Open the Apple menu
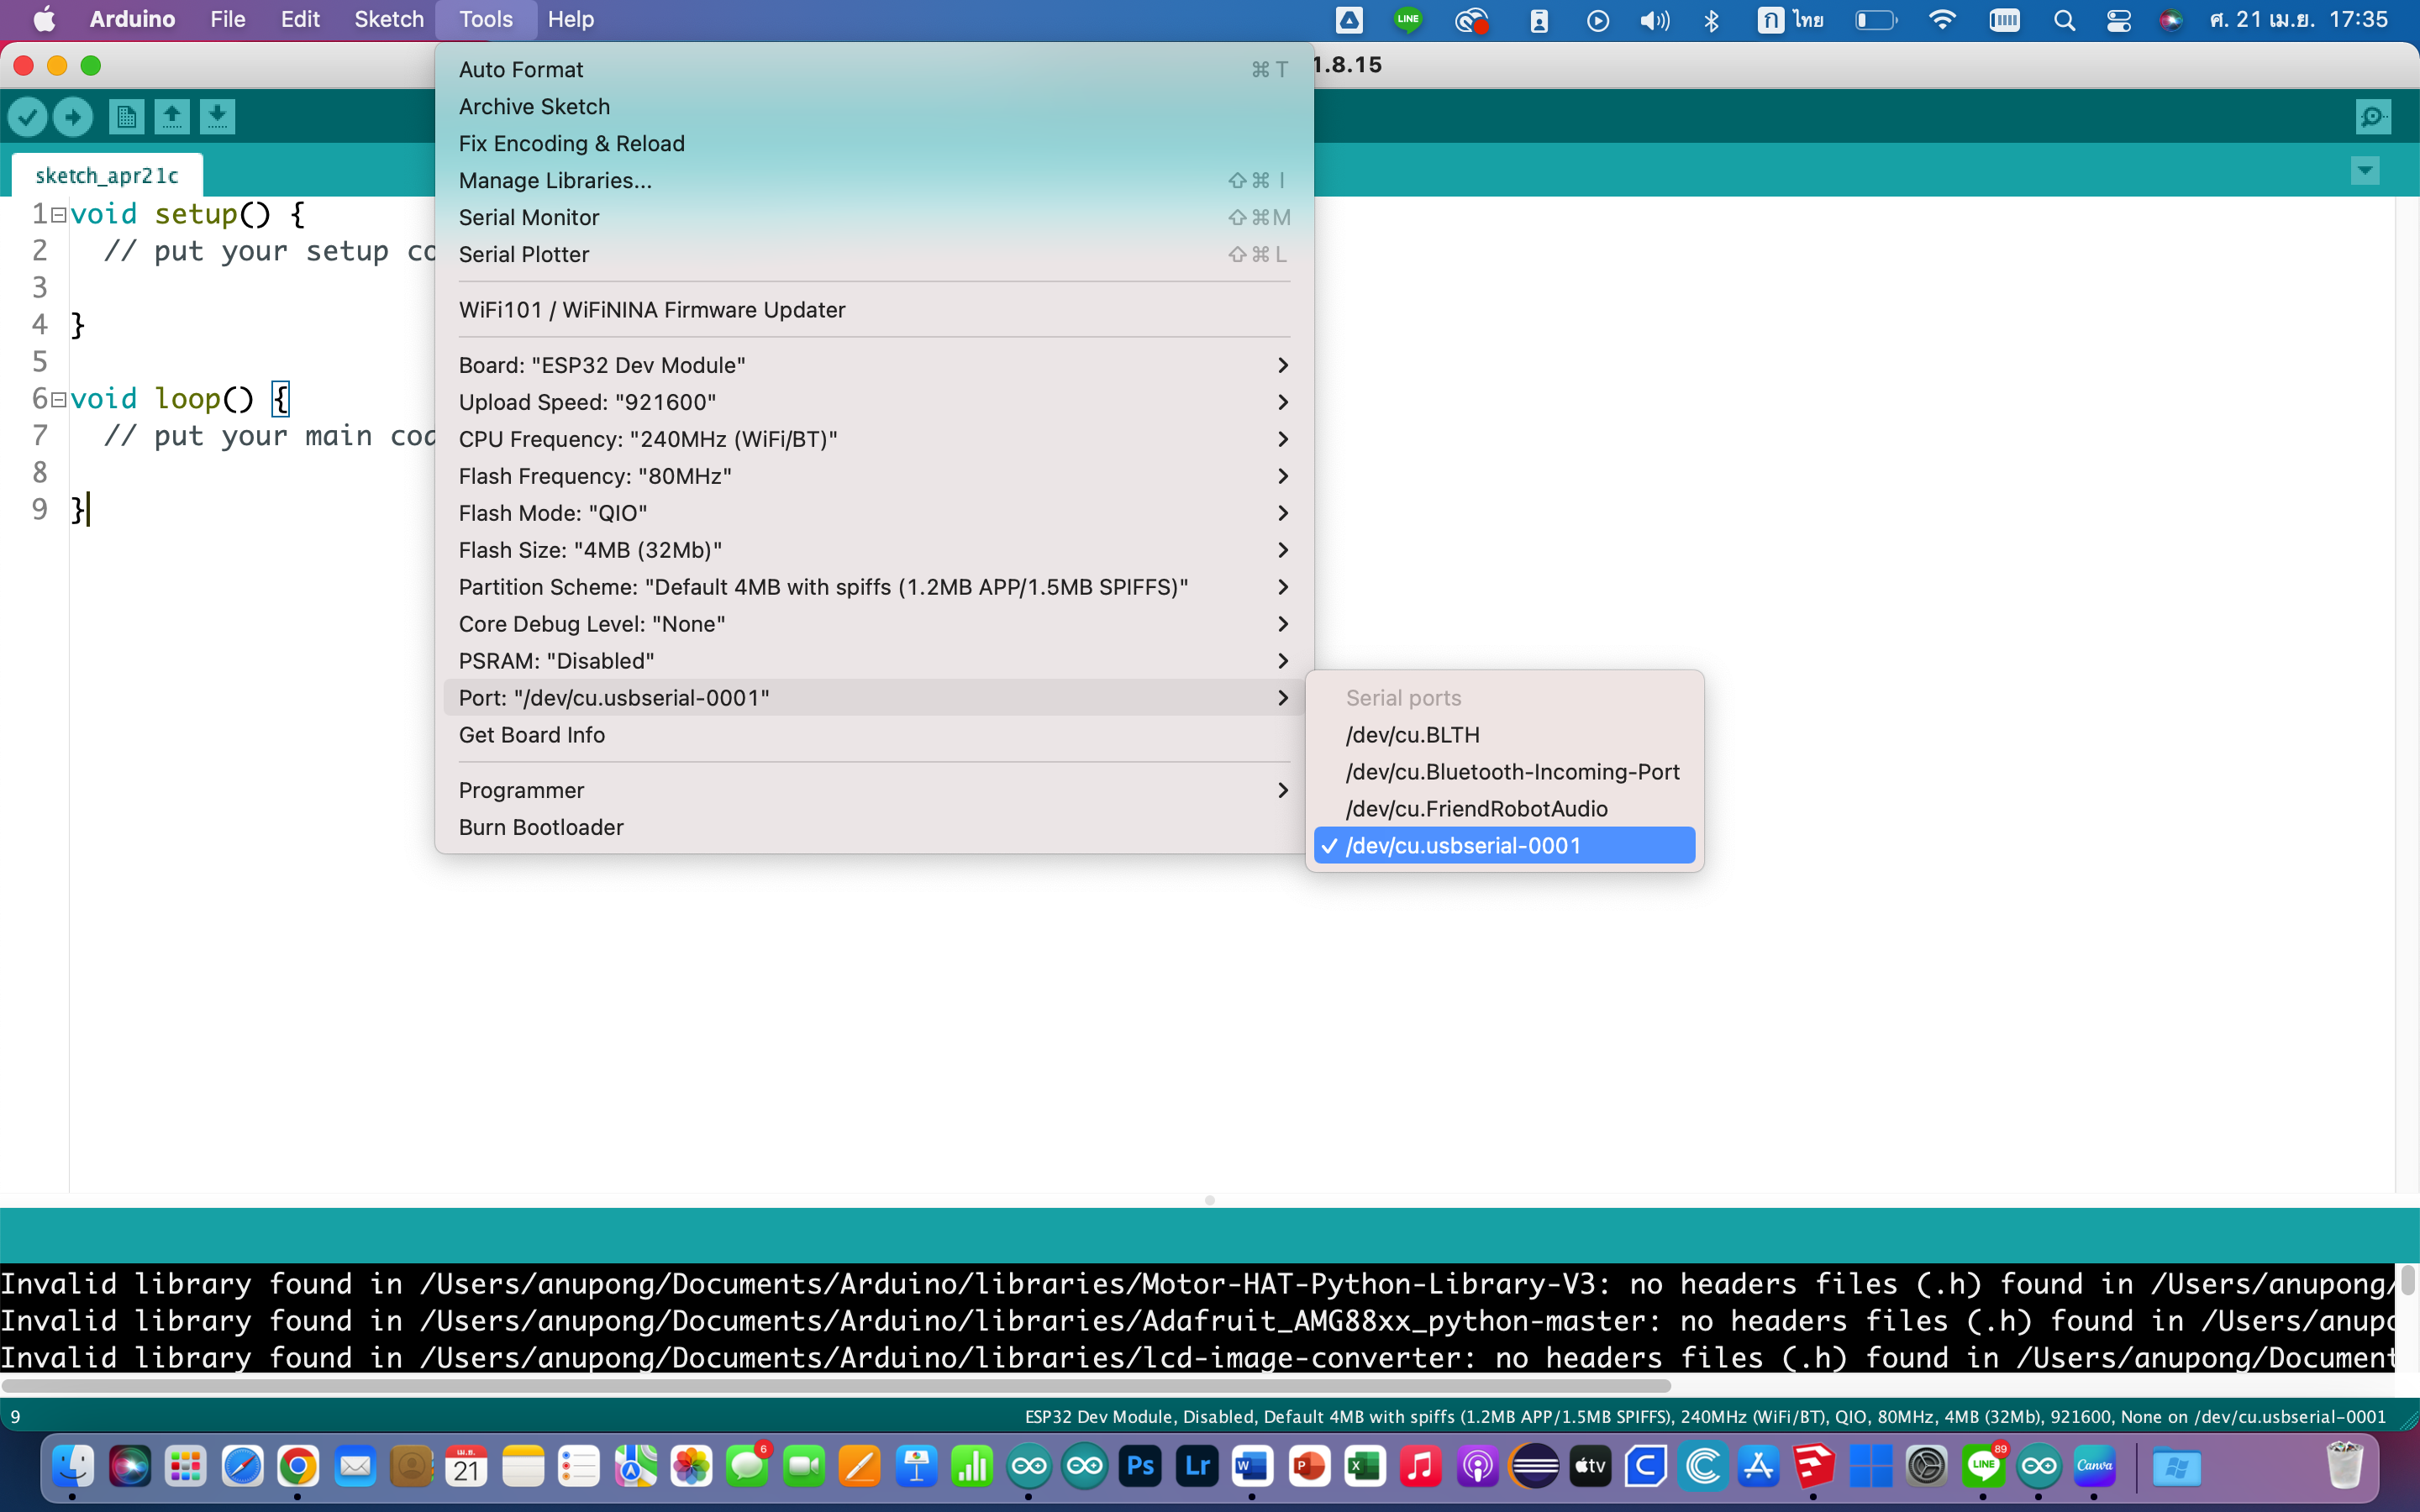 pos(44,19)
